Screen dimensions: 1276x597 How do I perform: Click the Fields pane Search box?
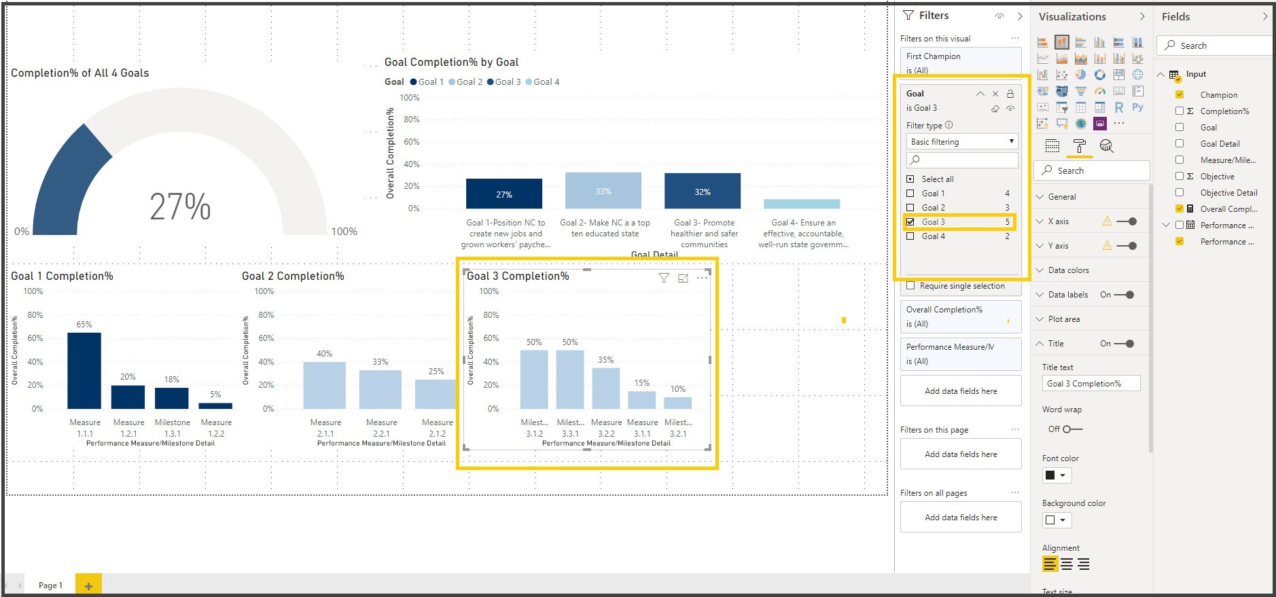(x=1215, y=46)
